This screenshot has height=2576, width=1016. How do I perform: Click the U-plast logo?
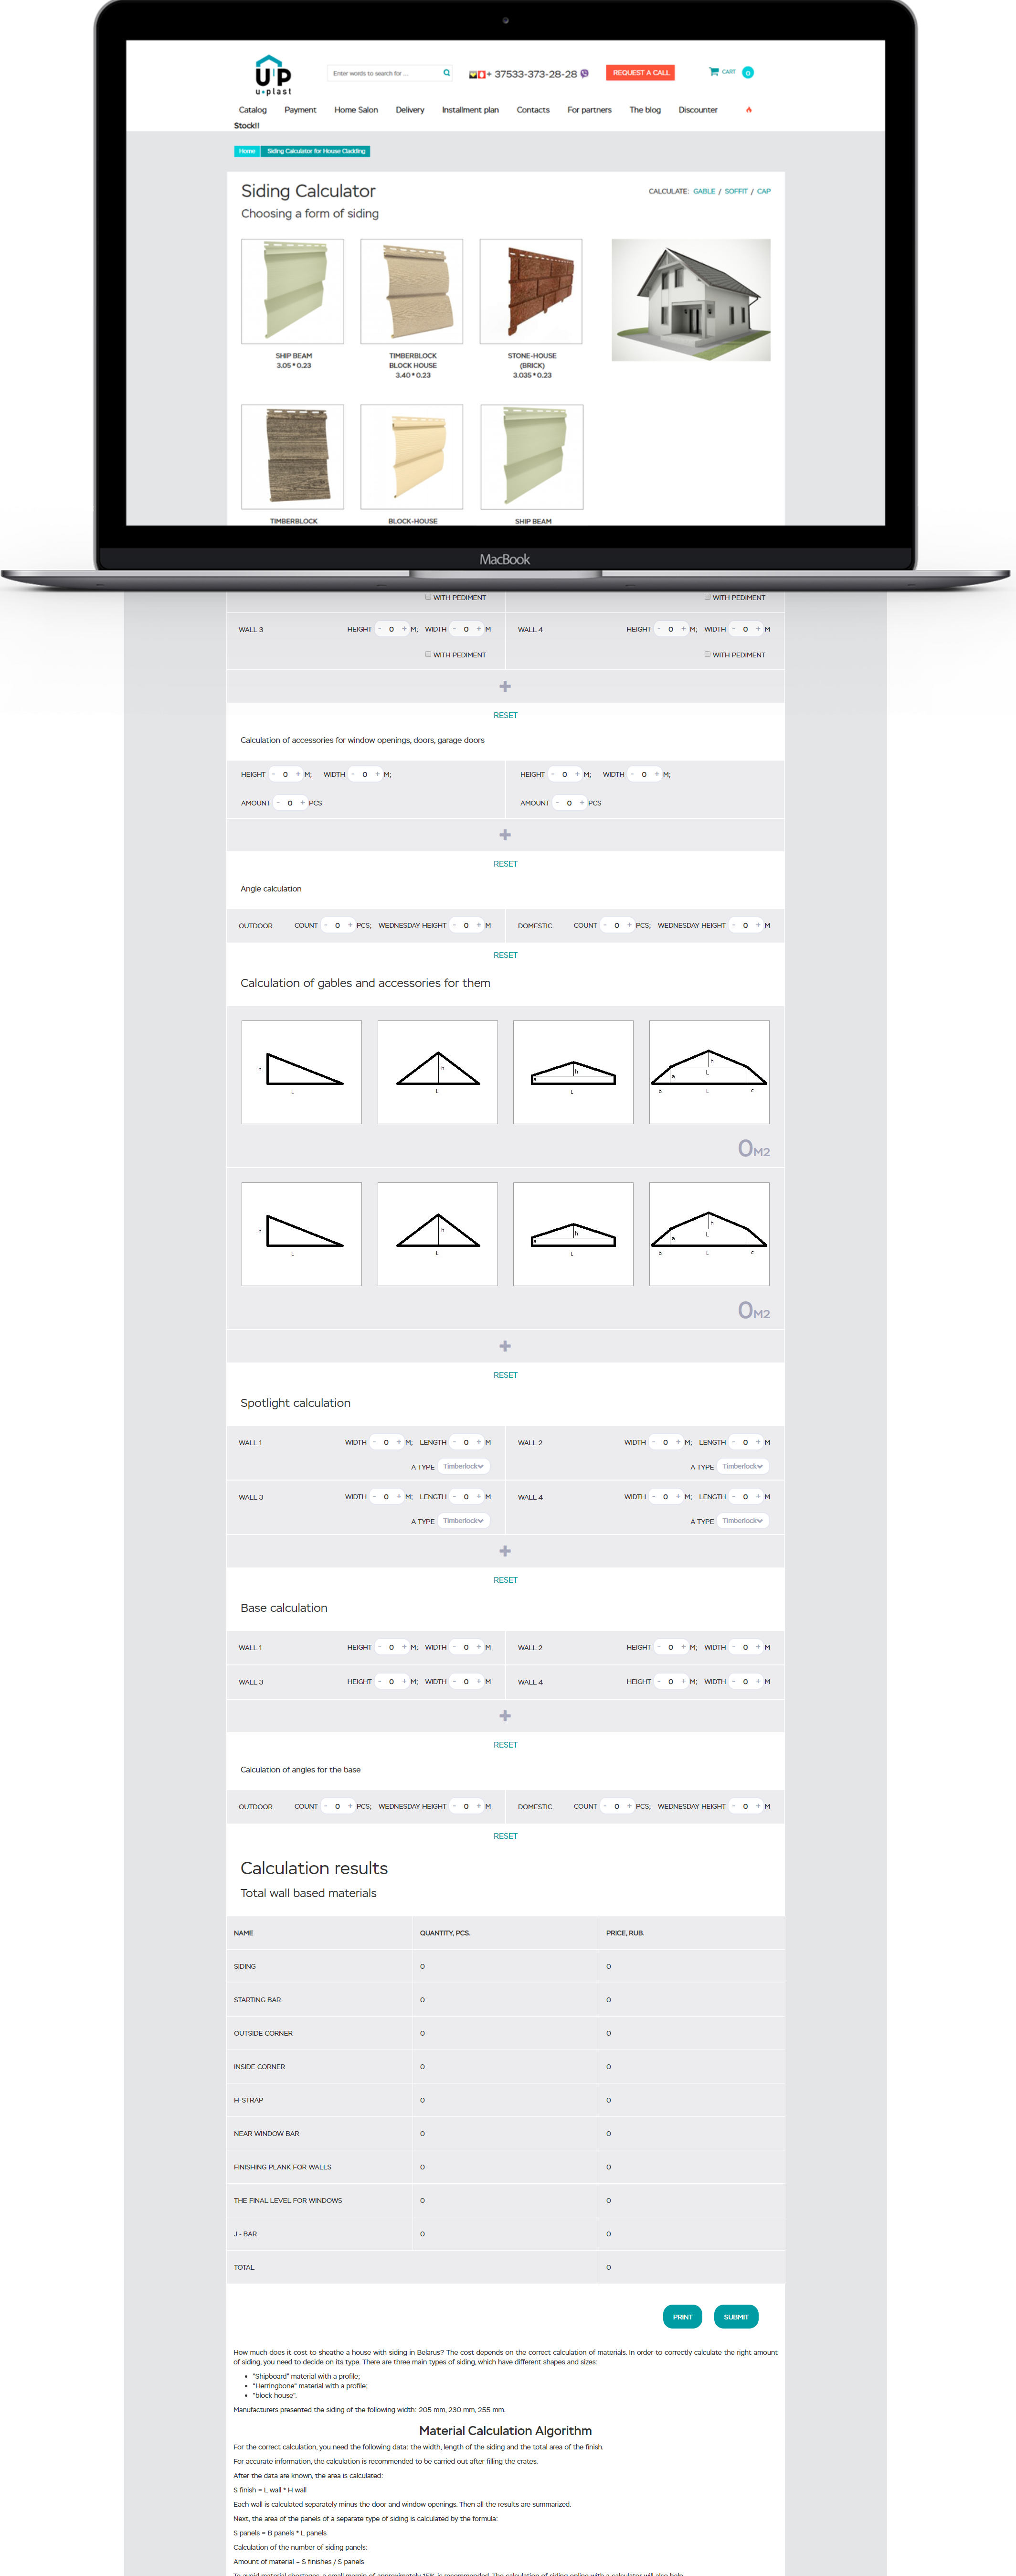pos(273,76)
